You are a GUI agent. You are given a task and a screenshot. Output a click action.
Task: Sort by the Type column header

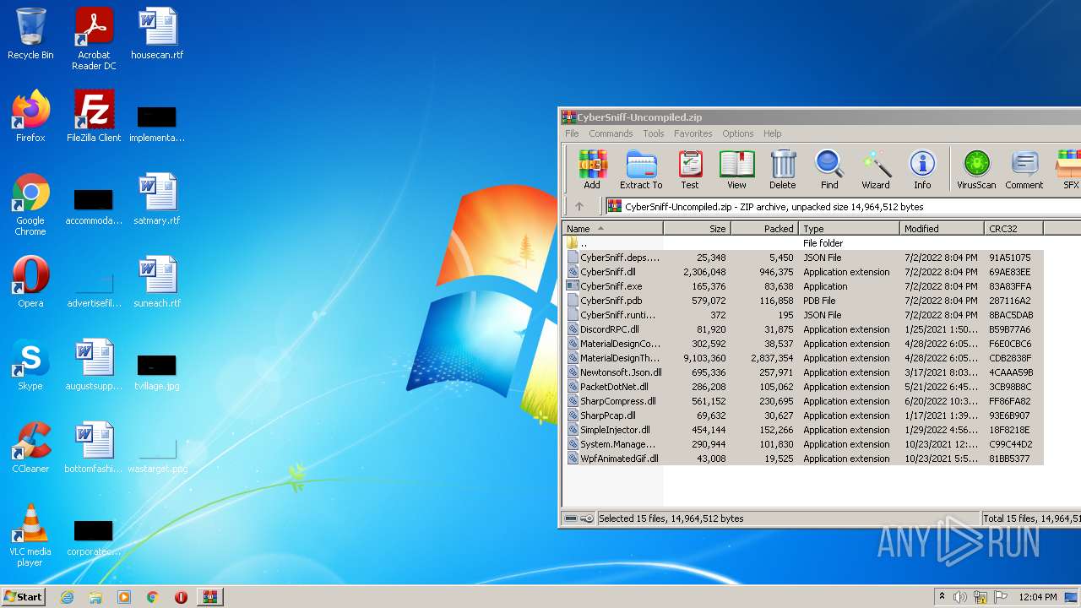[849, 229]
